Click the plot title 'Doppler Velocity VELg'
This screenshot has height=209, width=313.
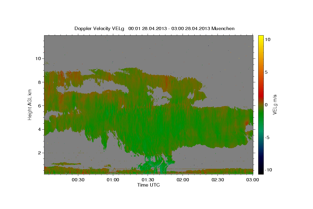pyautogui.click(x=99, y=28)
